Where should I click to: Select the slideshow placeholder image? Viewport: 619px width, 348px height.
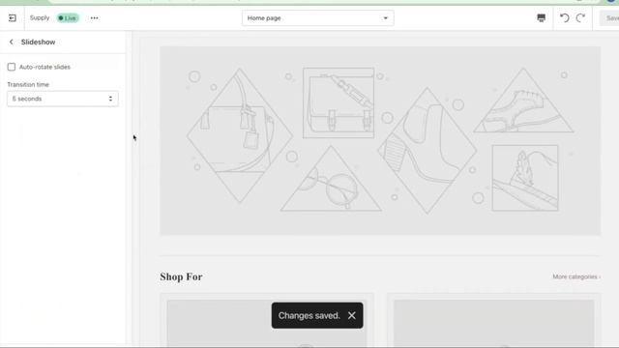(380, 140)
